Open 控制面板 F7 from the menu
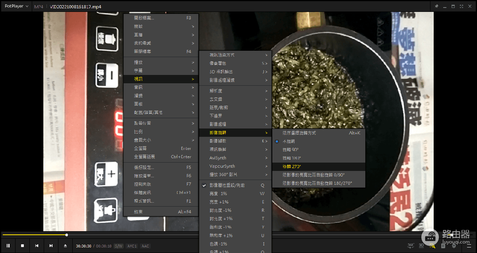Image resolution: width=477 pixels, height=253 pixels. [161, 184]
